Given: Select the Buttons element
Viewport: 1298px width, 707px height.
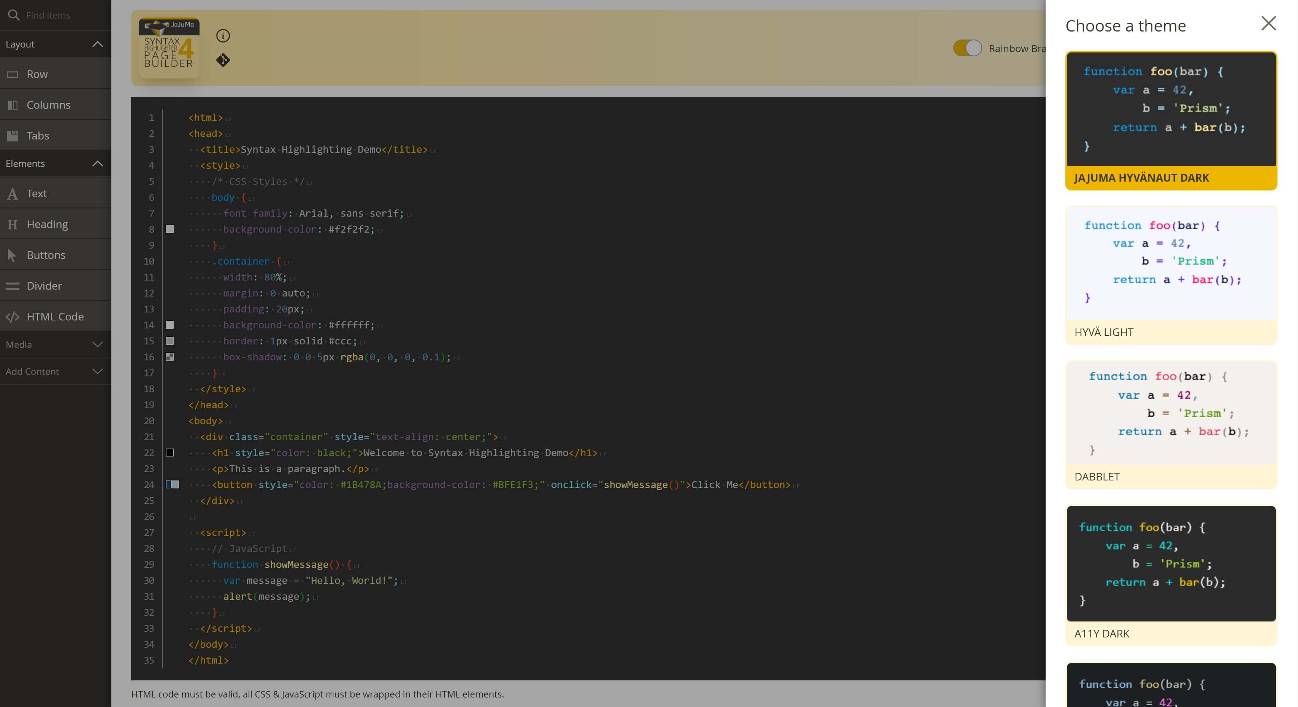Looking at the screenshot, I should click(x=46, y=255).
